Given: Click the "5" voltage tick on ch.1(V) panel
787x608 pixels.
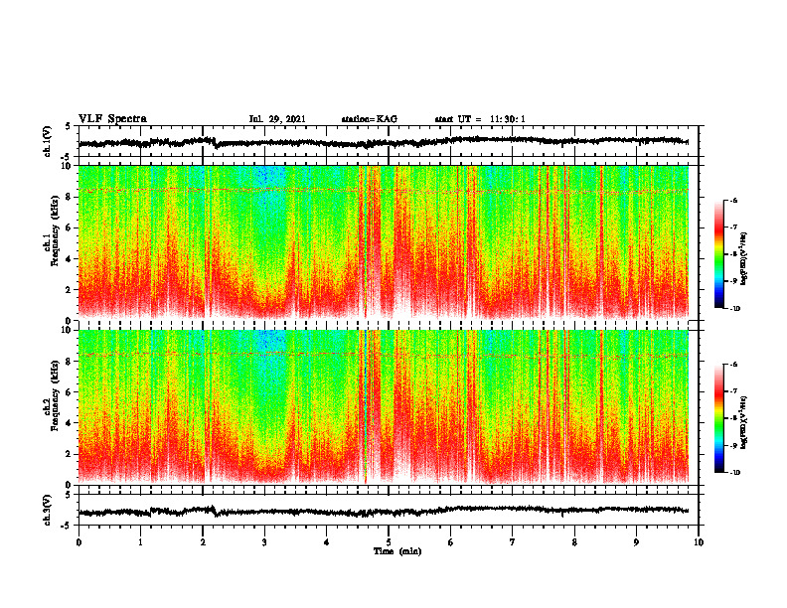Looking at the screenshot, I should click(69, 126).
